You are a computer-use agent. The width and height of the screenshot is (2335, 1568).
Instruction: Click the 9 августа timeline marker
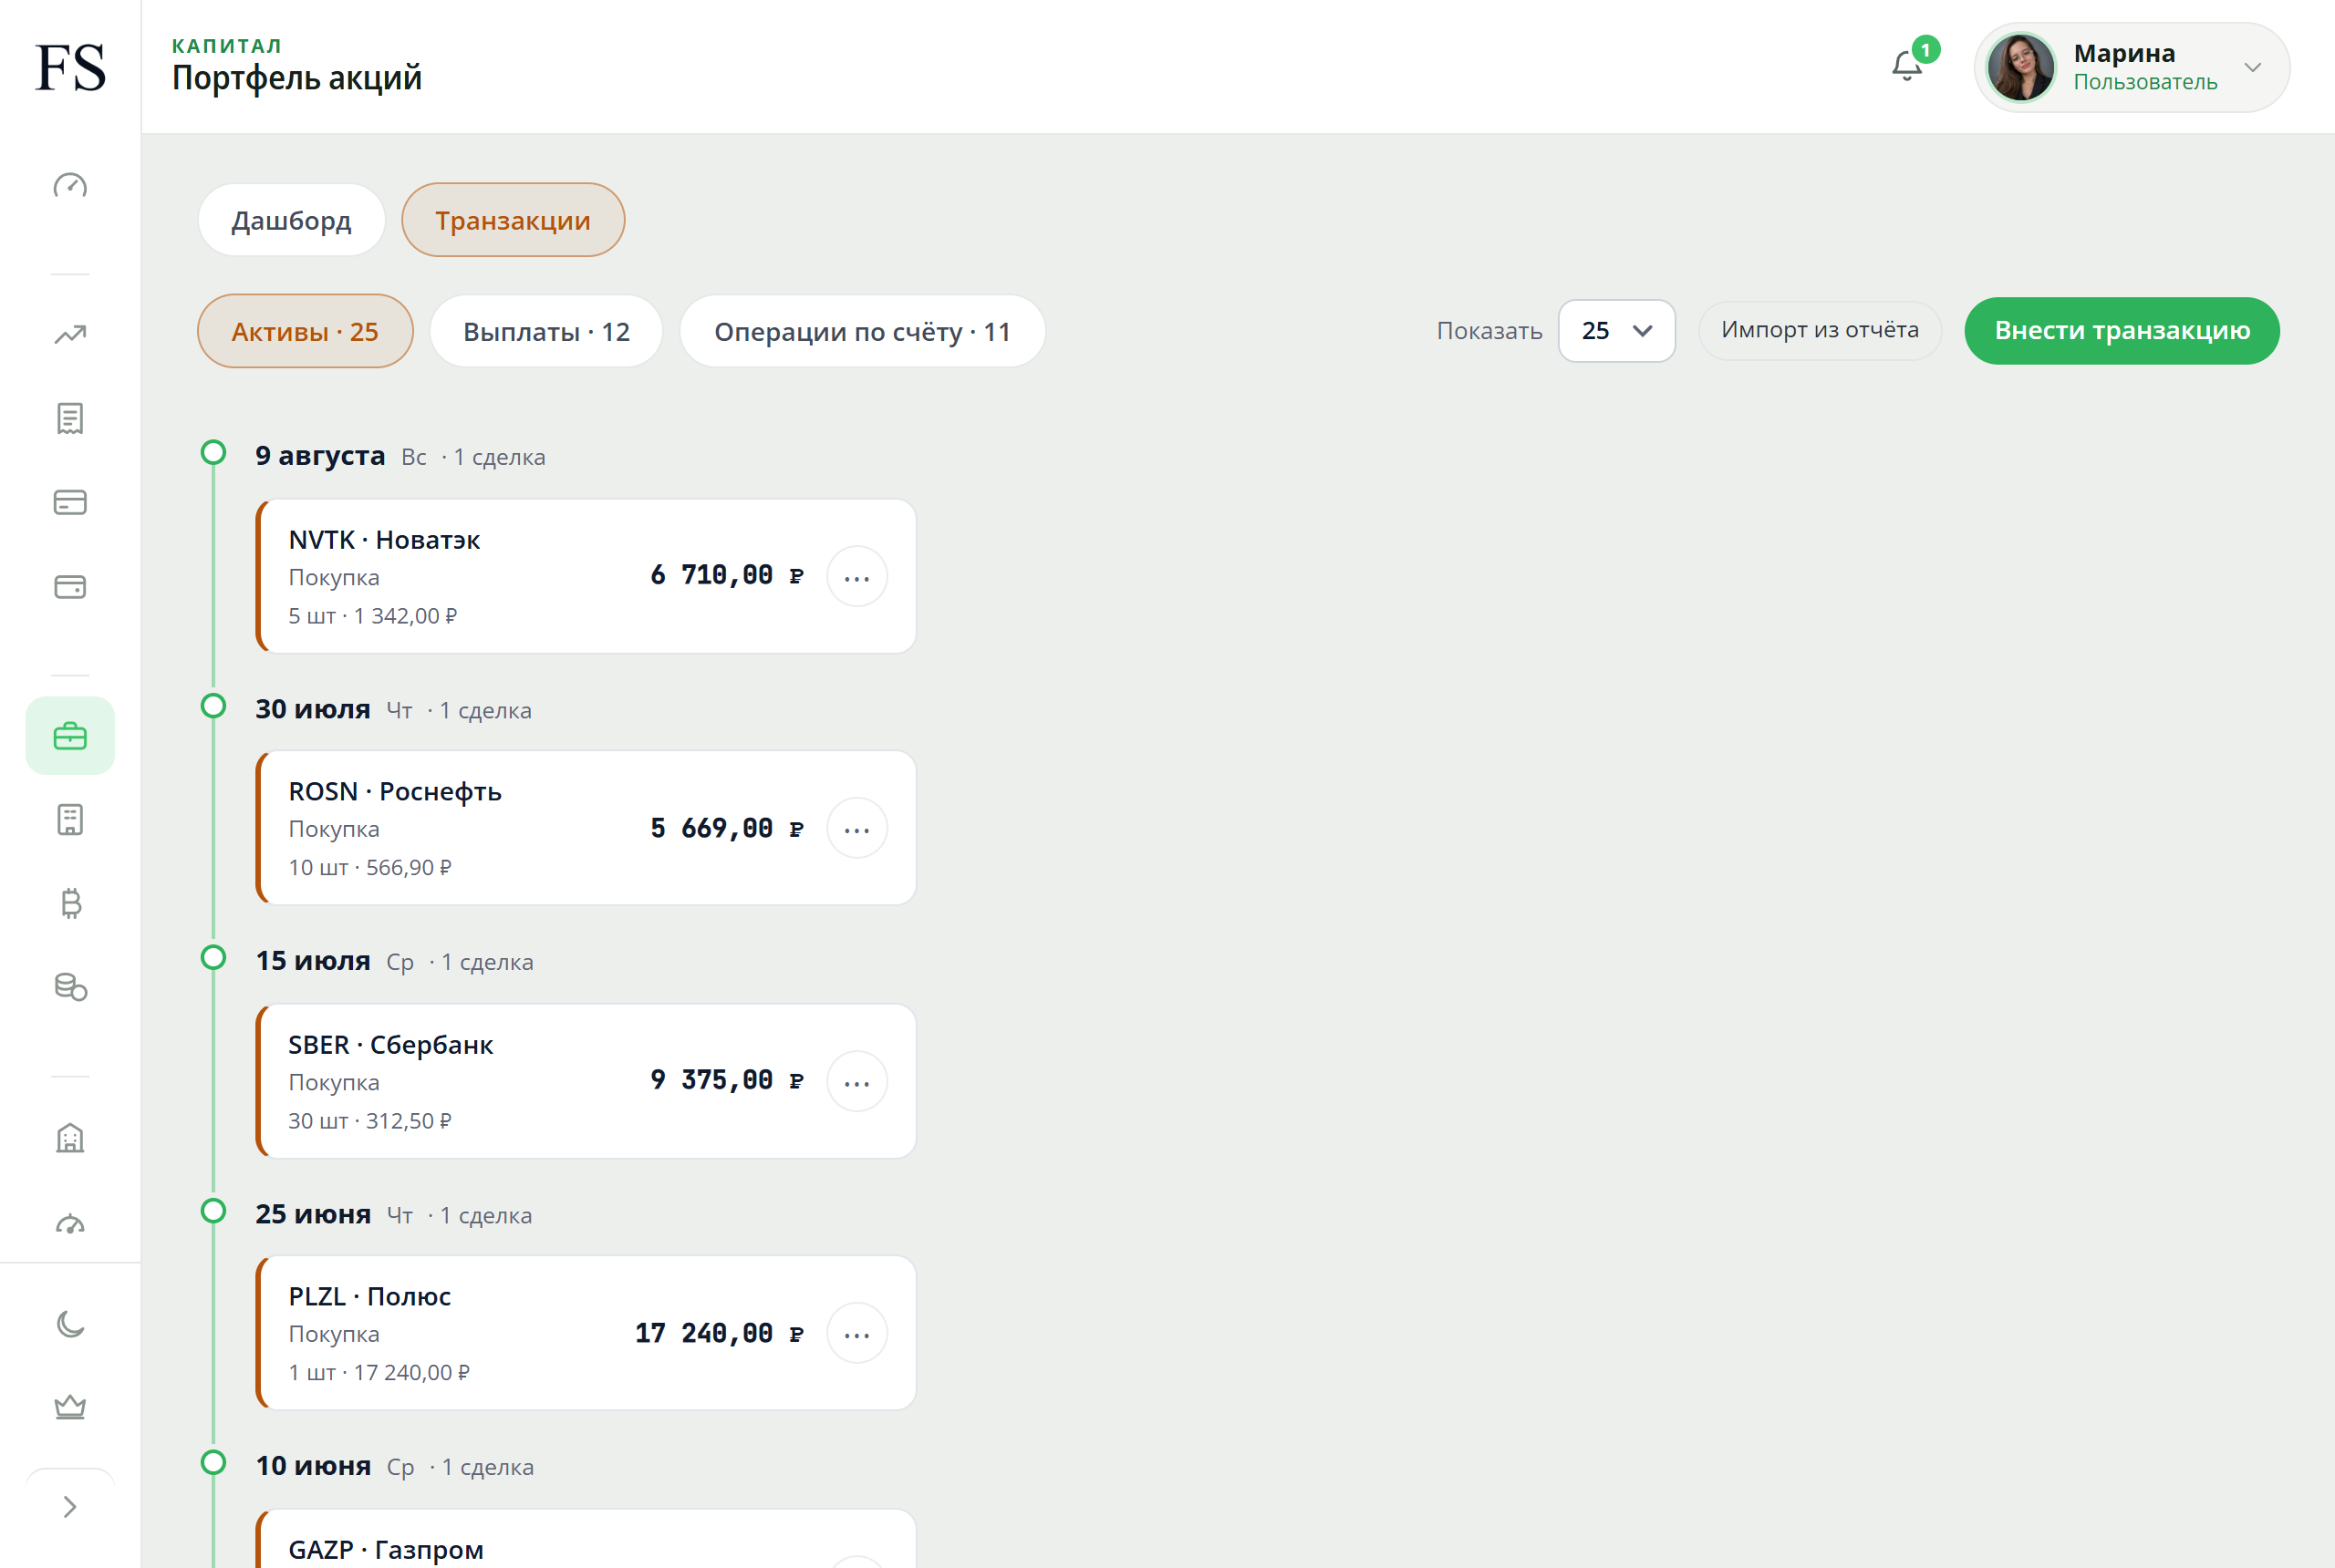213,453
